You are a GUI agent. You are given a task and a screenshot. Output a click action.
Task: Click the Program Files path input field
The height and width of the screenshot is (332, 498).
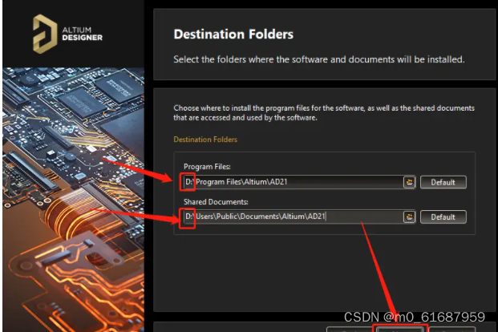coord(299,182)
